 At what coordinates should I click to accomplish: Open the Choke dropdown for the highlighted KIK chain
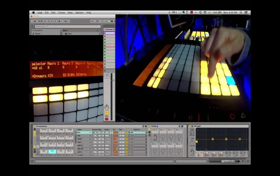[107, 132]
